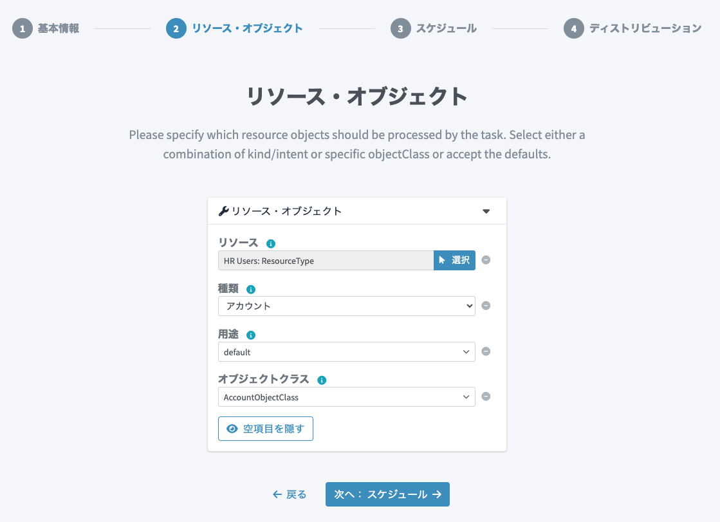This screenshot has height=522, width=720.
Task: Click the info icon beside オブジェクトクラス label
Action: point(322,380)
